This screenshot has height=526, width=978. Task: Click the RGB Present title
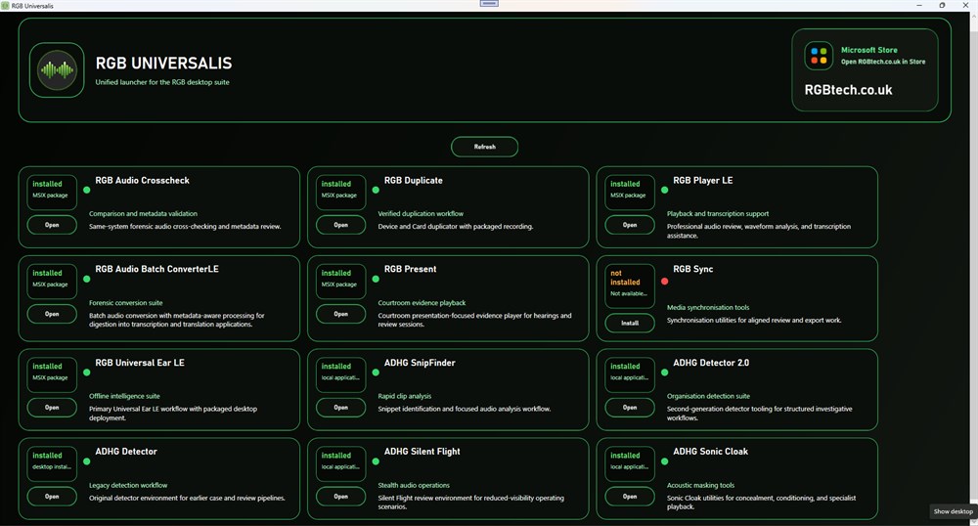coord(411,269)
